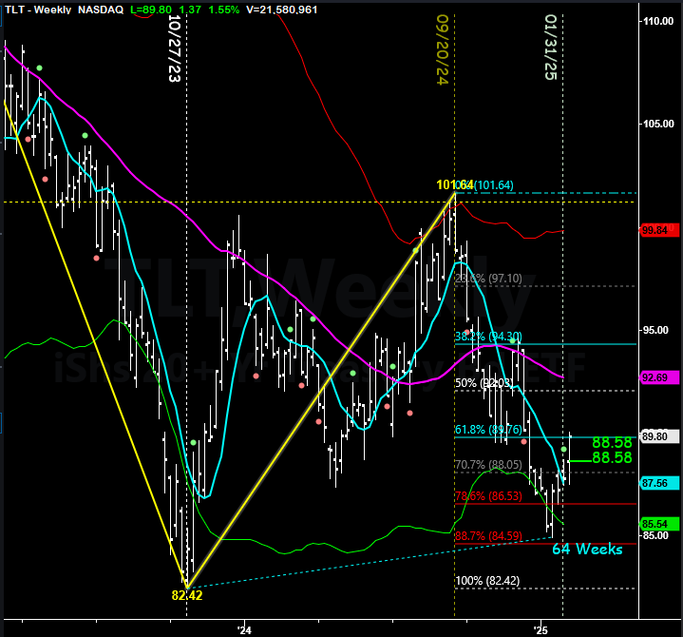Select the 38.2% (94.30) Fibonacci label
The height and width of the screenshot is (637, 683).
coord(488,337)
